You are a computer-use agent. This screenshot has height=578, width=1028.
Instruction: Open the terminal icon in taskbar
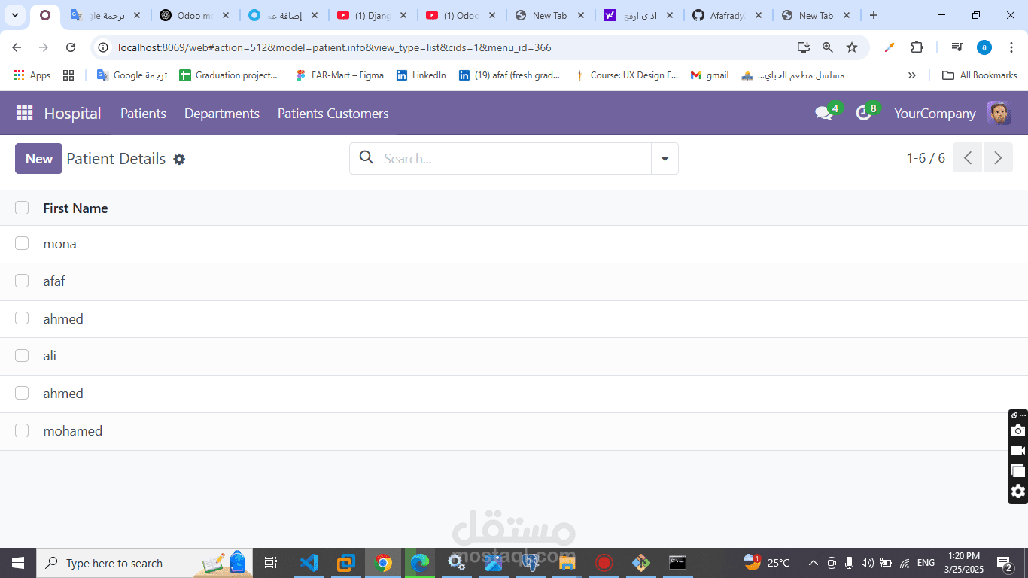pos(677,563)
